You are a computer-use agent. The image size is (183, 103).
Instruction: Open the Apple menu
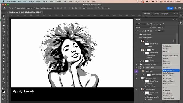pos(3,1)
